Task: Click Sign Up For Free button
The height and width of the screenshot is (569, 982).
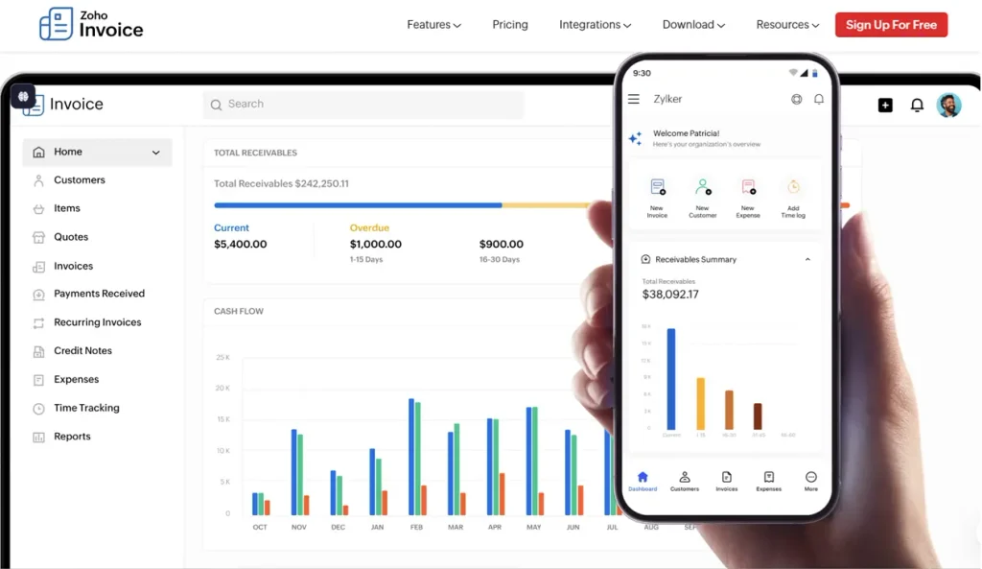Action: (891, 24)
